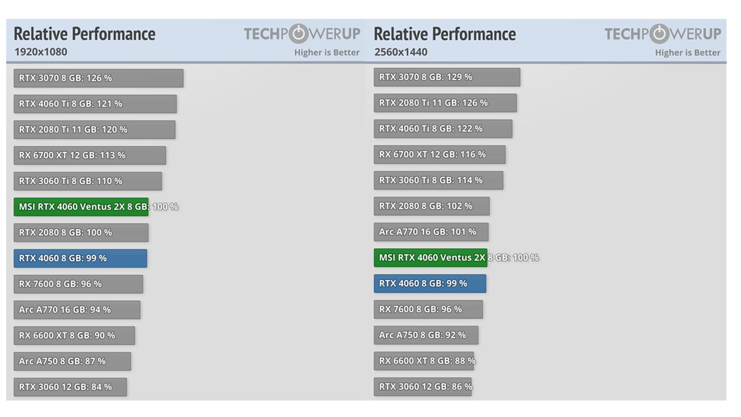Click the green MSI RTX 4060 Ventus bar at 2560x1440
This screenshot has width=741, height=417.
coord(430,258)
